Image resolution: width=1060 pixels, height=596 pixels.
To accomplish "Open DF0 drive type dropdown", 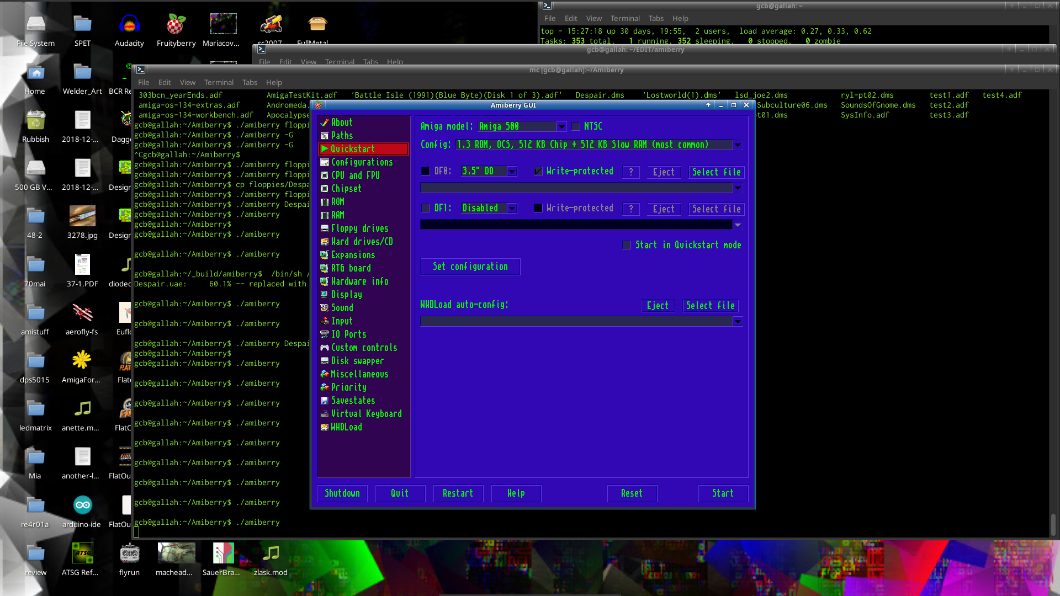I will pyautogui.click(x=512, y=172).
